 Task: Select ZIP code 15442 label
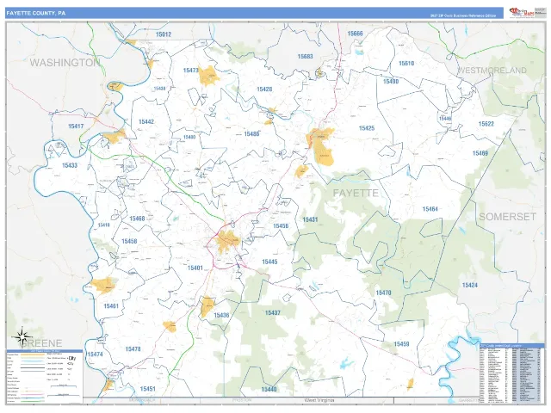146,122
